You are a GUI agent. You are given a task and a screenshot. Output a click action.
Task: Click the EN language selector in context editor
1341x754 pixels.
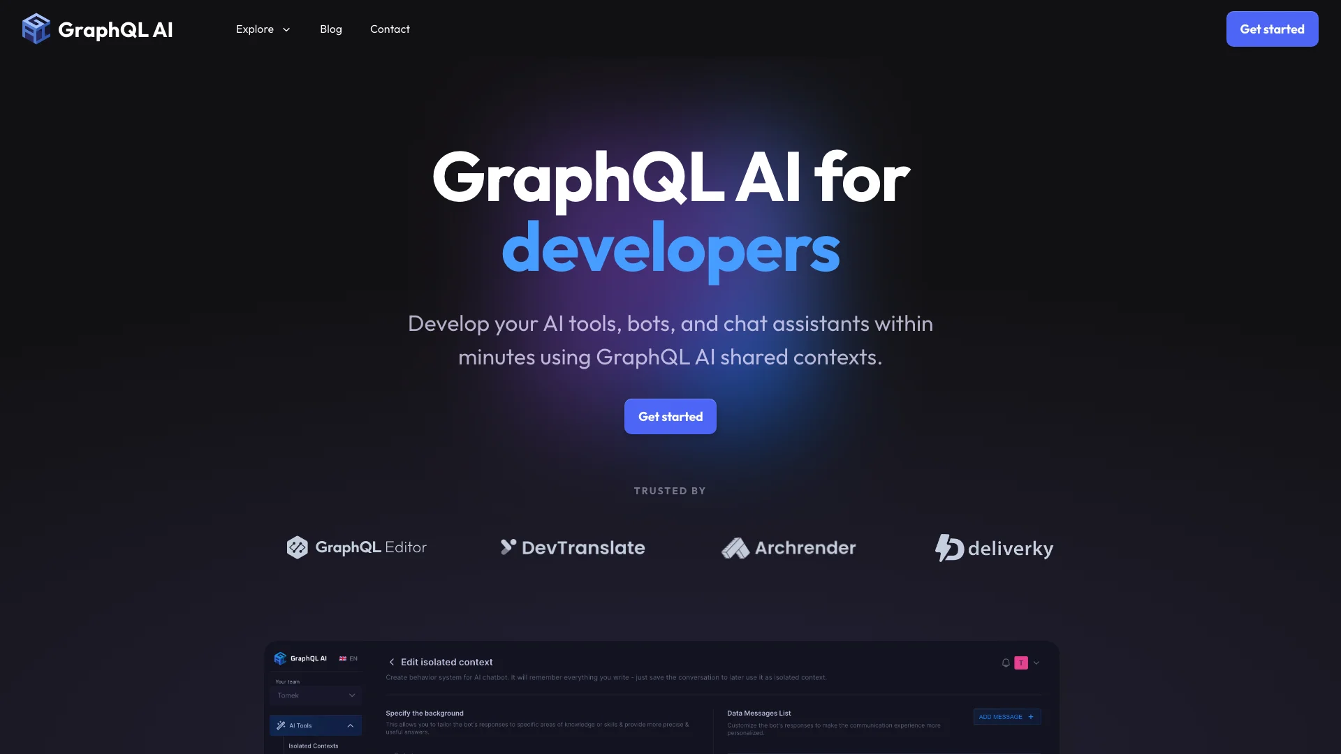coord(348,658)
